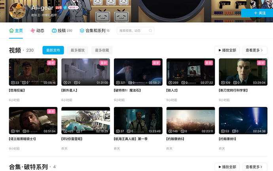Click the 【铁人2】 title link

[x=172, y=90]
